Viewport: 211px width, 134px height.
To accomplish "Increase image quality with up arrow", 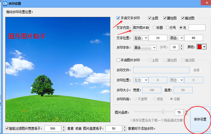I will [x=186, y=111].
